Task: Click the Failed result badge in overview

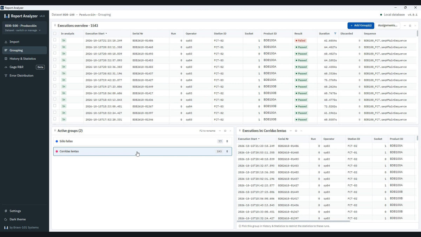Action: pos(300,41)
